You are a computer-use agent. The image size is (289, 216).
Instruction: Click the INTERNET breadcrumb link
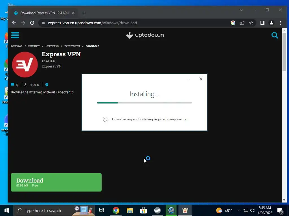tap(34, 46)
